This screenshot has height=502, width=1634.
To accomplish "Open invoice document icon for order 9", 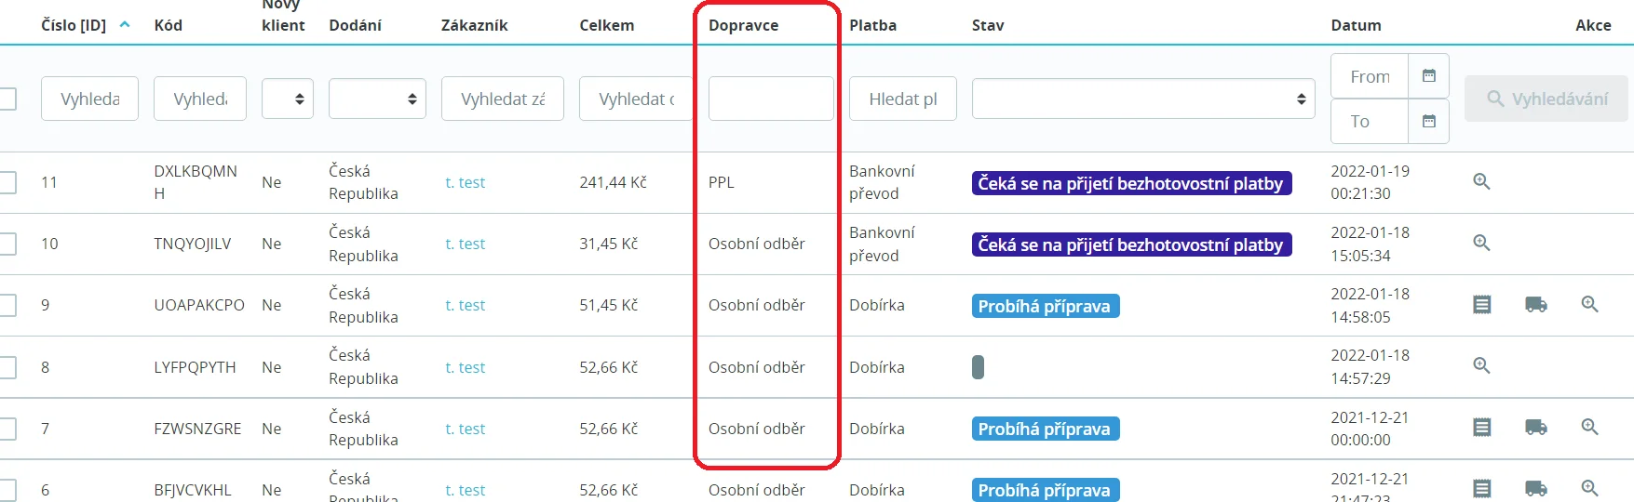I will click(x=1481, y=305).
